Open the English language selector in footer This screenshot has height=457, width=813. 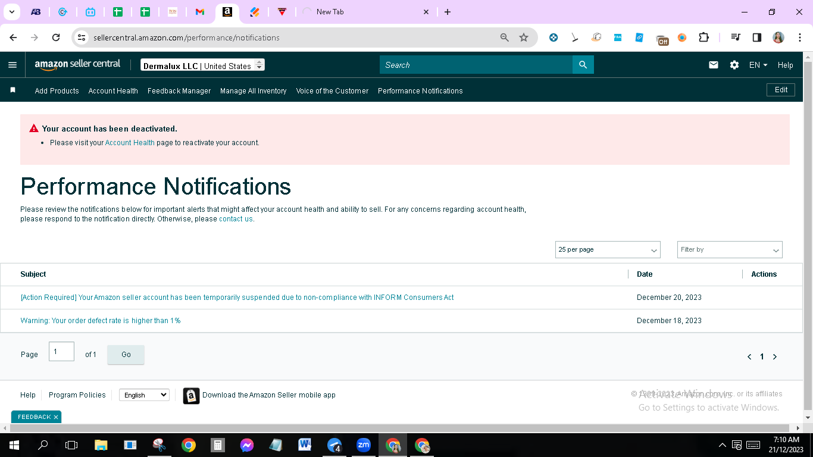tap(144, 395)
